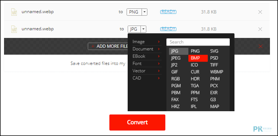The height and width of the screenshot is (136, 278).
Task: Expand the Font category
Action: tap(147, 63)
